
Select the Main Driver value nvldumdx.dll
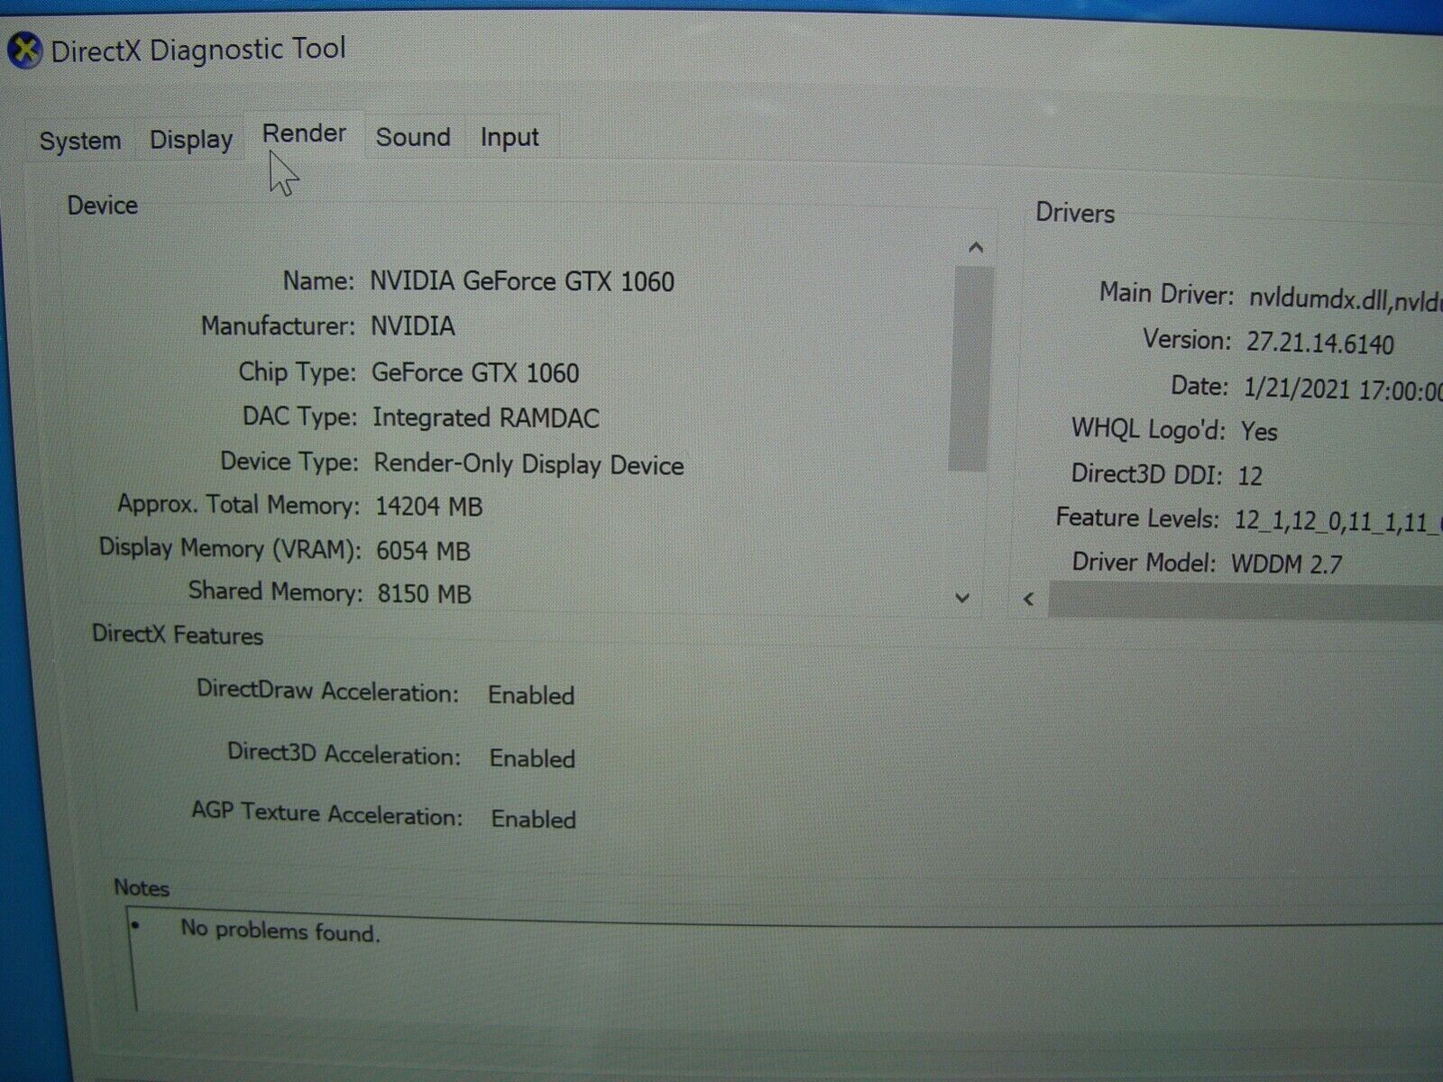(x=1345, y=300)
